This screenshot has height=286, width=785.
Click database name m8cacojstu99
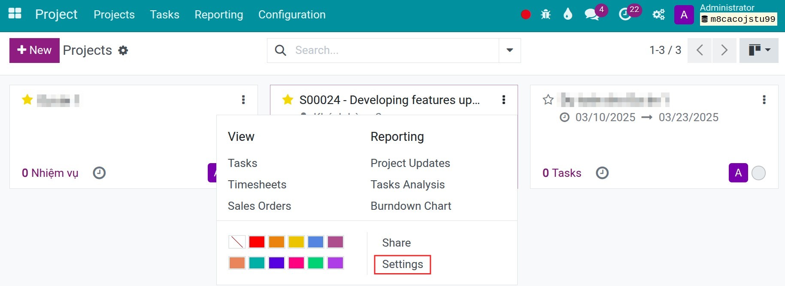point(739,19)
